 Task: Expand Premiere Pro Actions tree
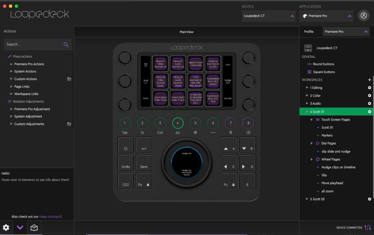(x=11, y=64)
